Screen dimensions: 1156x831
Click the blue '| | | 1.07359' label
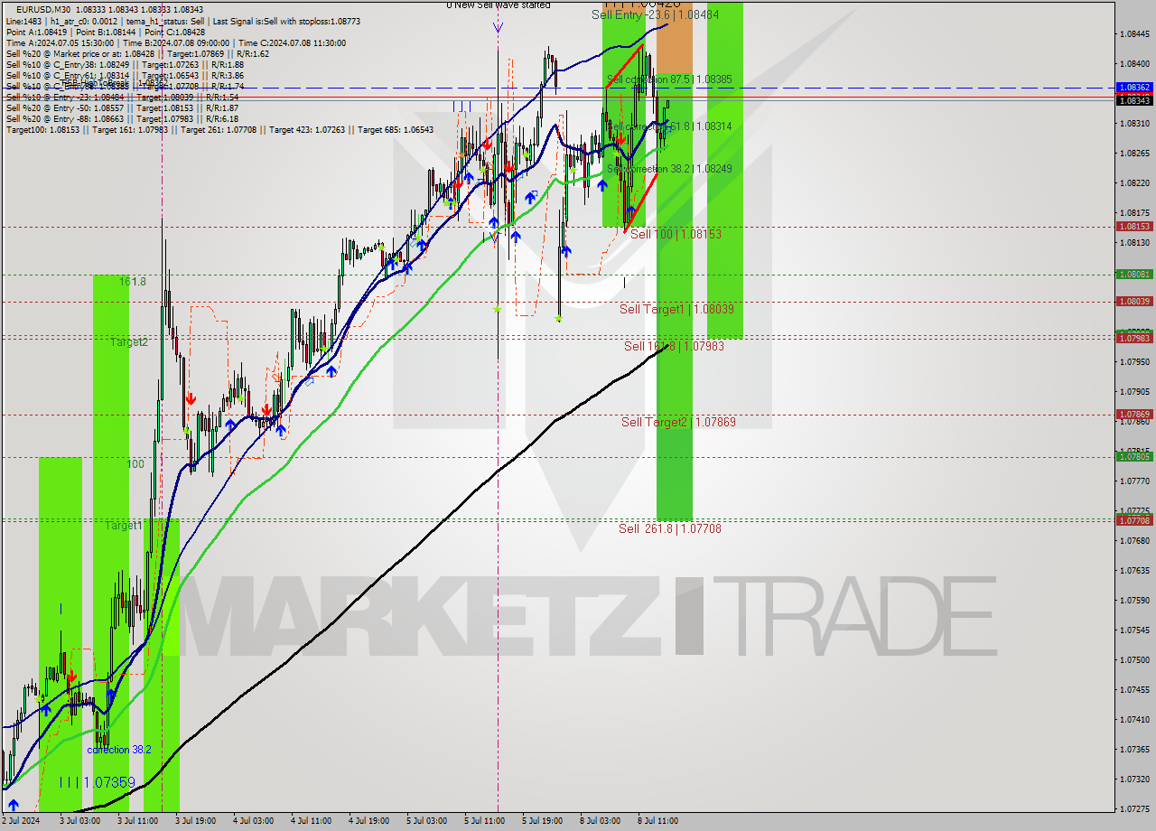point(98,782)
